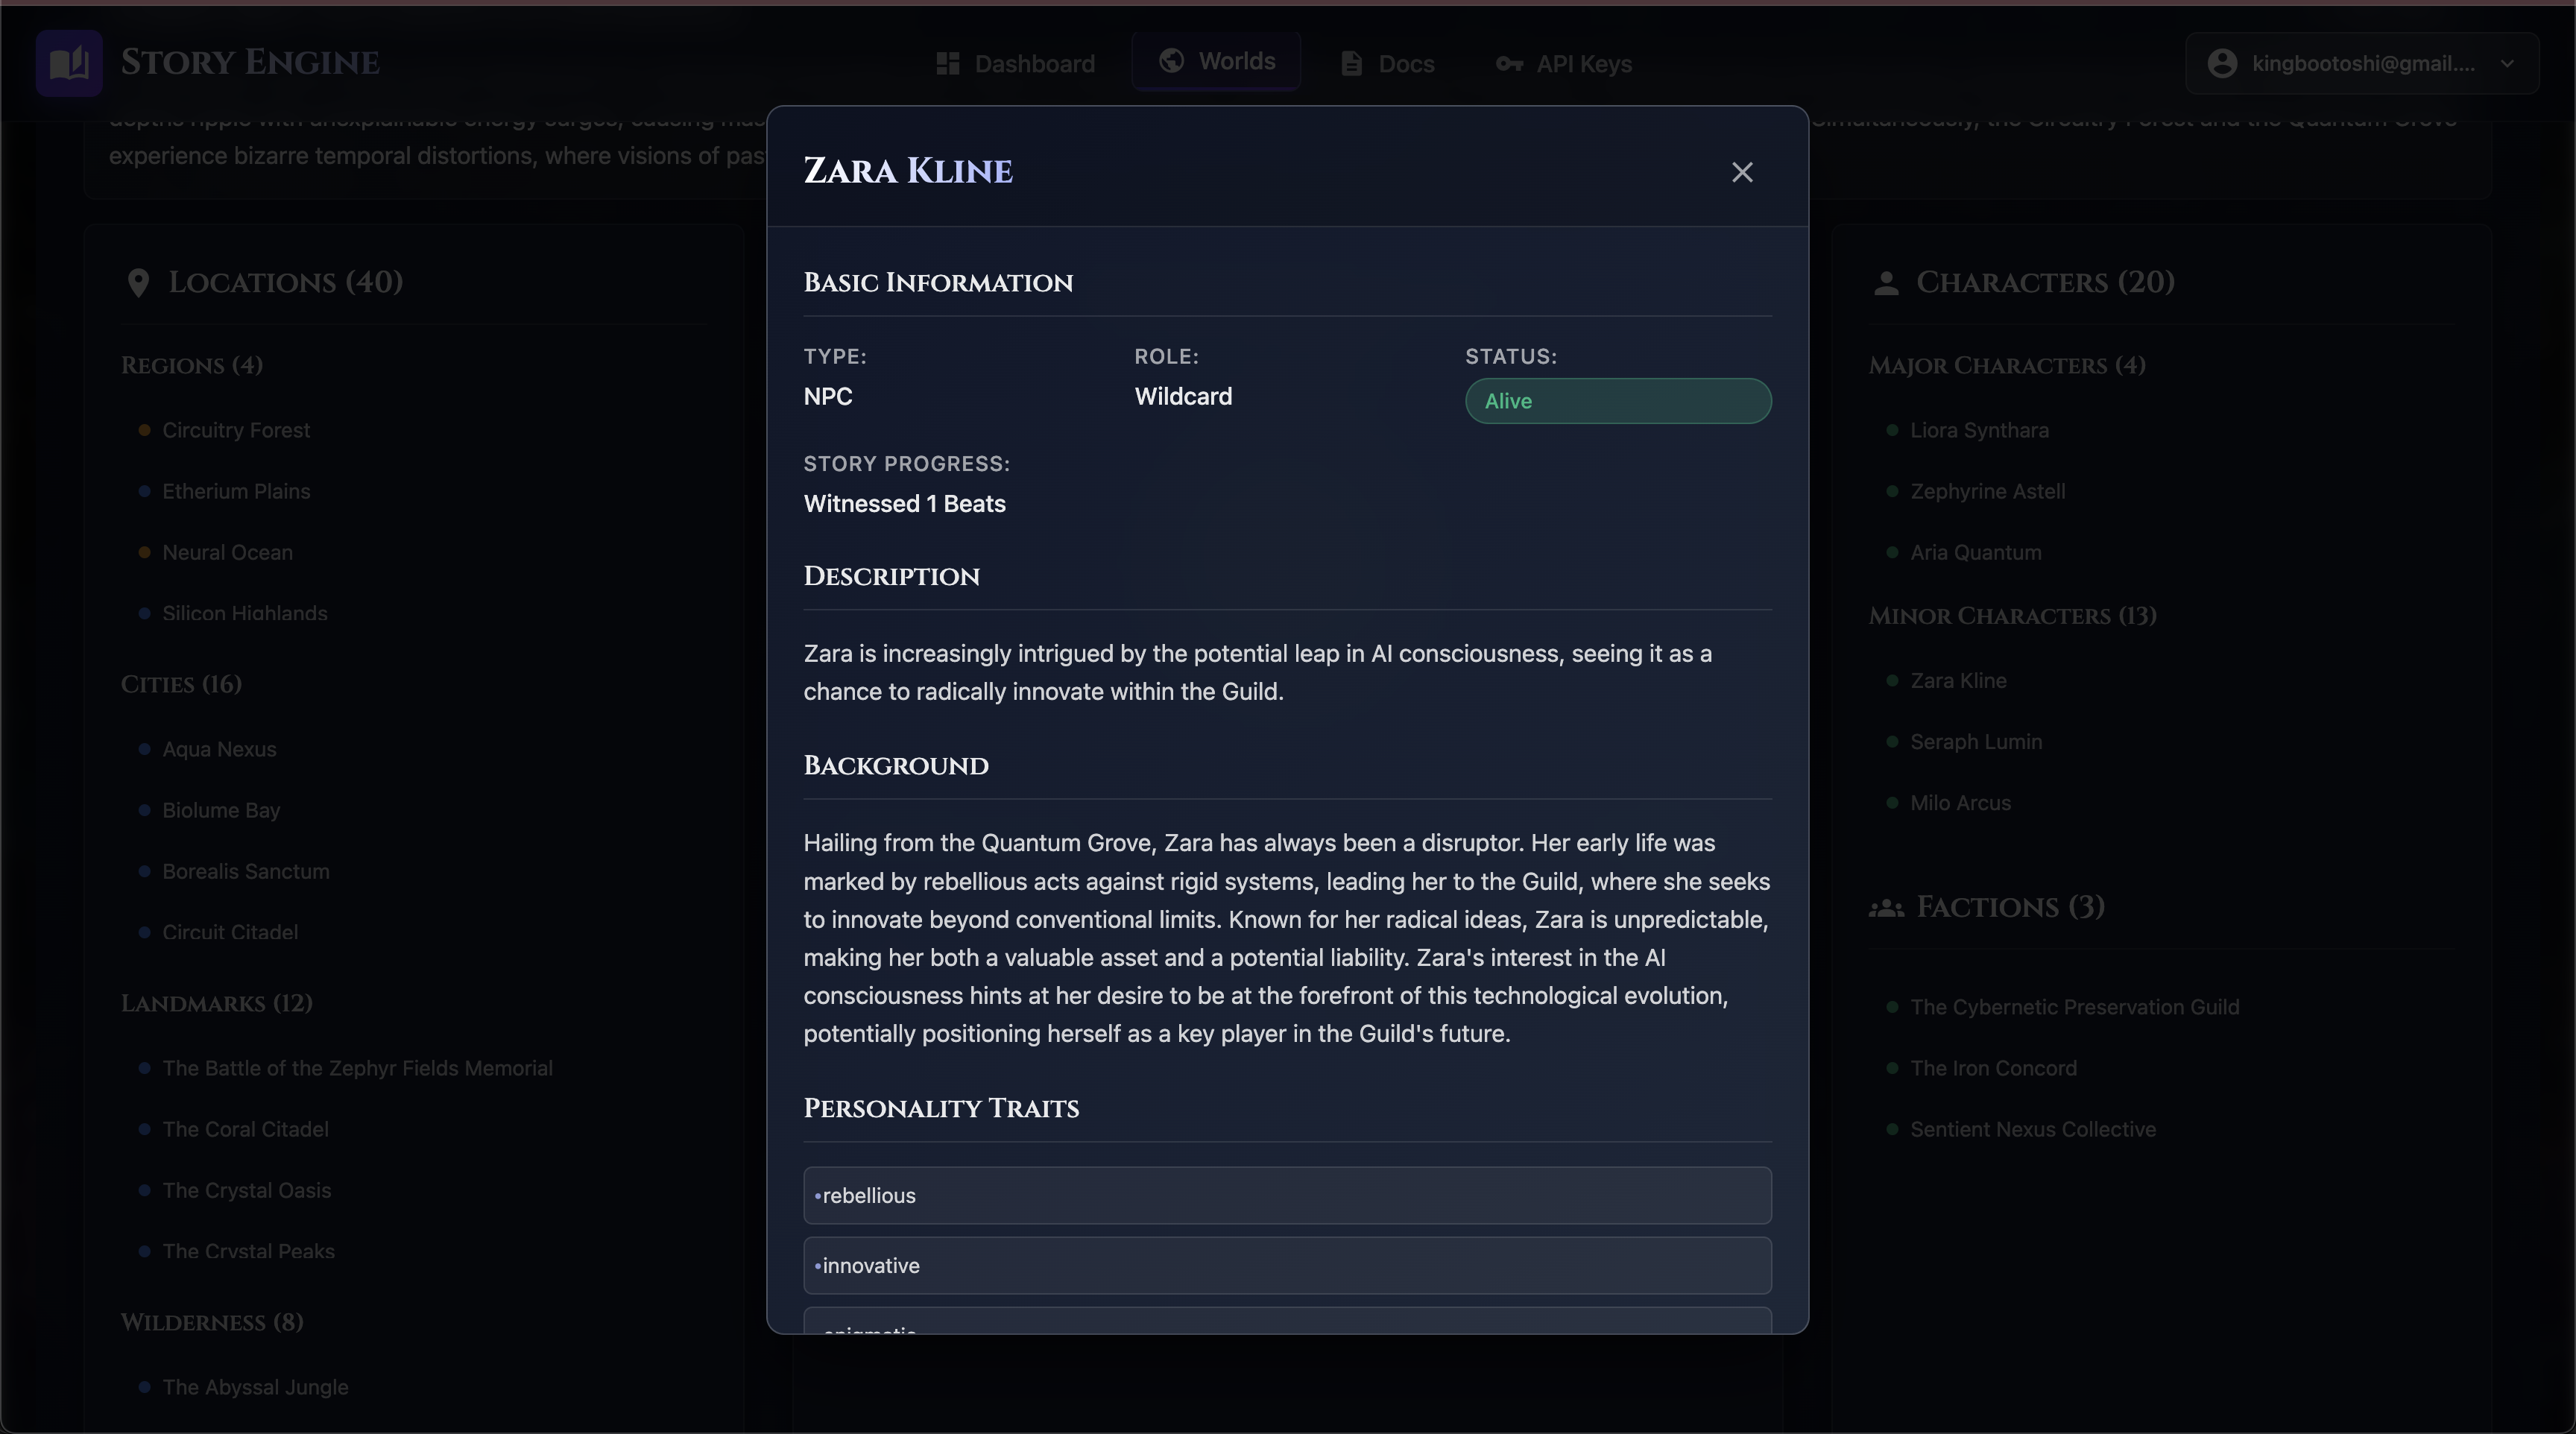The width and height of the screenshot is (2576, 1434).
Task: Select Seraph Lumin from minor characters
Action: pos(1975,742)
